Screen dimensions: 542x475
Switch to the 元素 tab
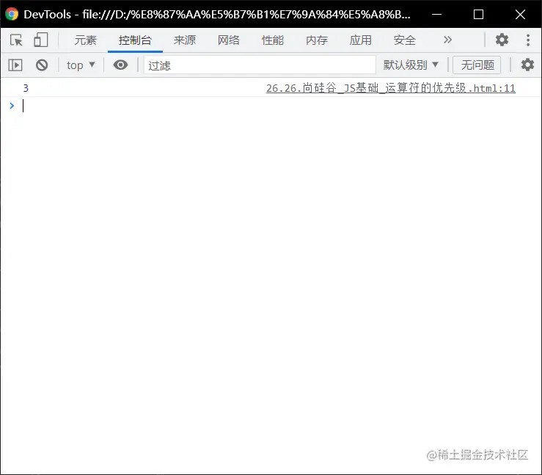tap(86, 40)
